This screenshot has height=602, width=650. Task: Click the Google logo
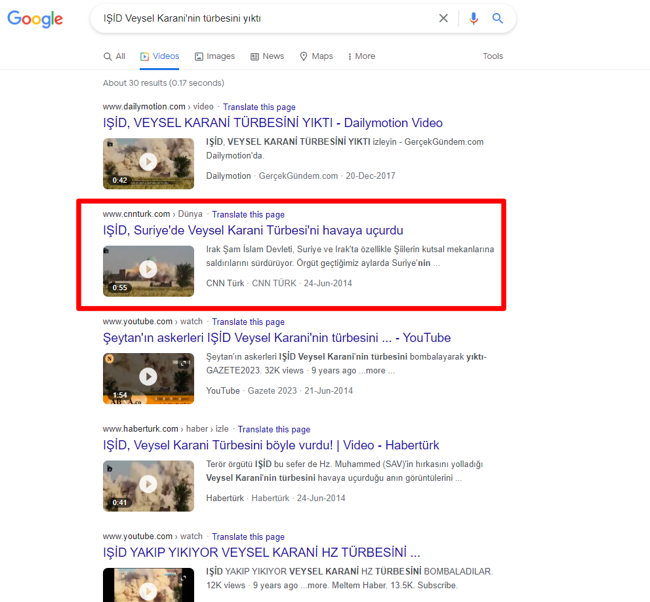pos(35,19)
